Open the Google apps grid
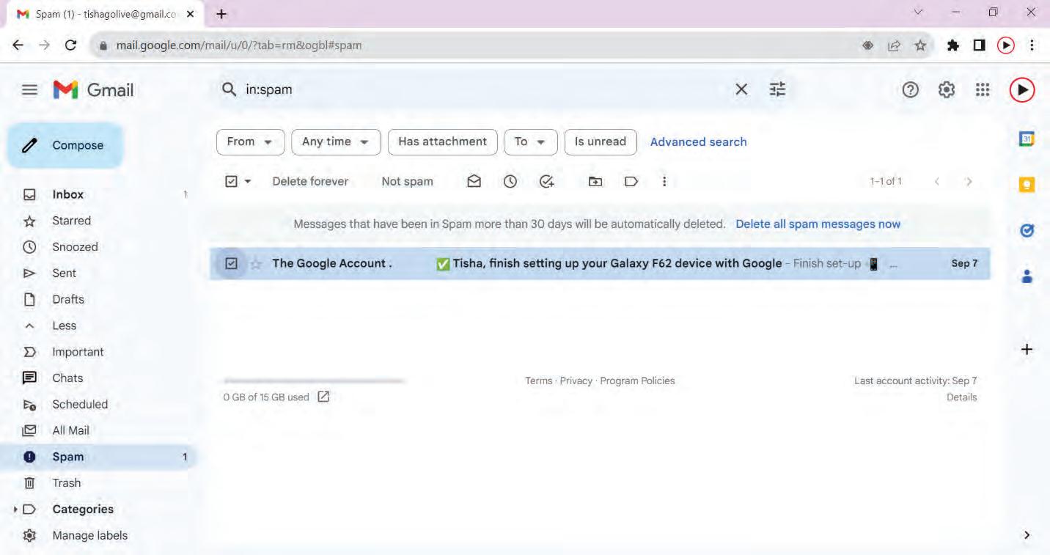 click(x=983, y=89)
